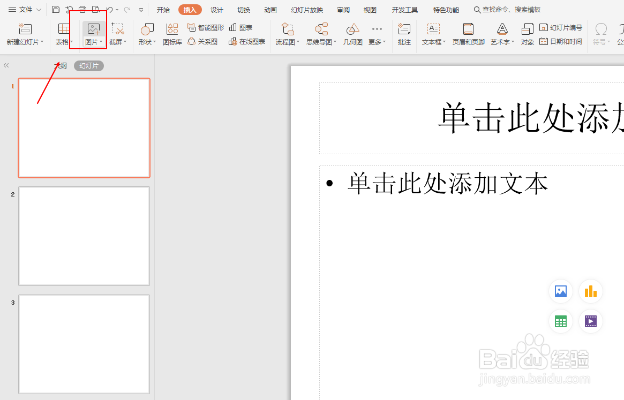
Task: Open the Special Features (特色功能) tab
Action: 446,10
